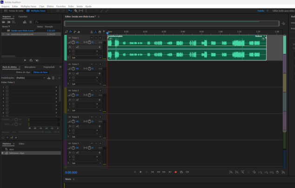Open the Predefinições dropdown in effects rack
Viewport: 295px width, 188px height.
pyautogui.click(x=31, y=78)
